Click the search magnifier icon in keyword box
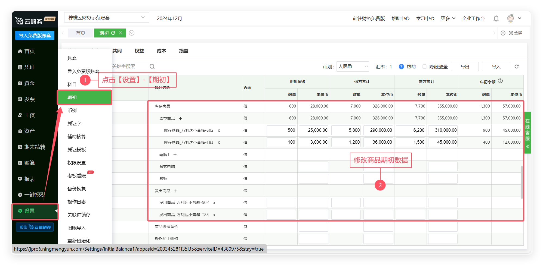The width and height of the screenshot is (543, 265). [x=152, y=67]
